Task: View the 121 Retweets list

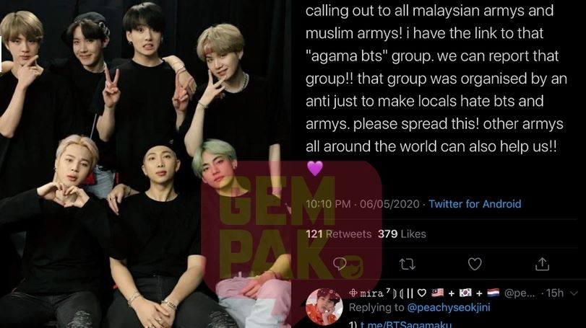Action: click(x=339, y=234)
